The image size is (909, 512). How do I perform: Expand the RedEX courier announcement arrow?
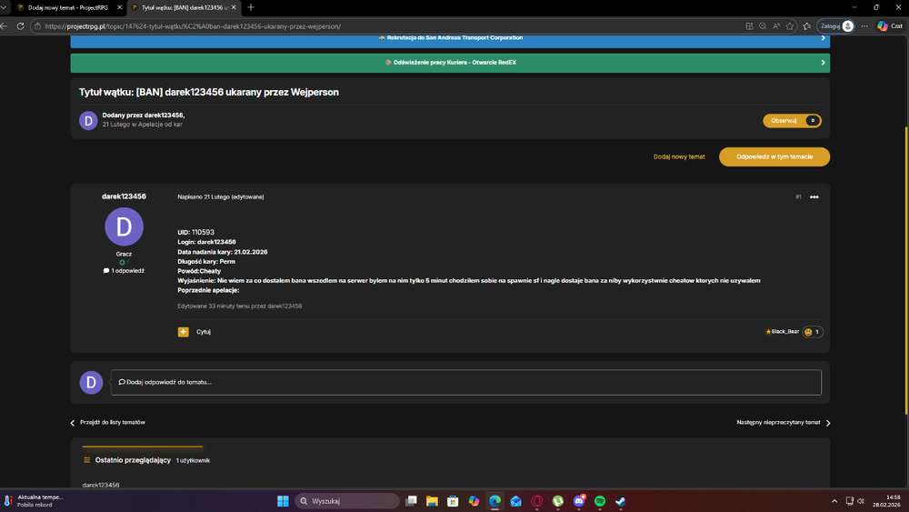(823, 63)
